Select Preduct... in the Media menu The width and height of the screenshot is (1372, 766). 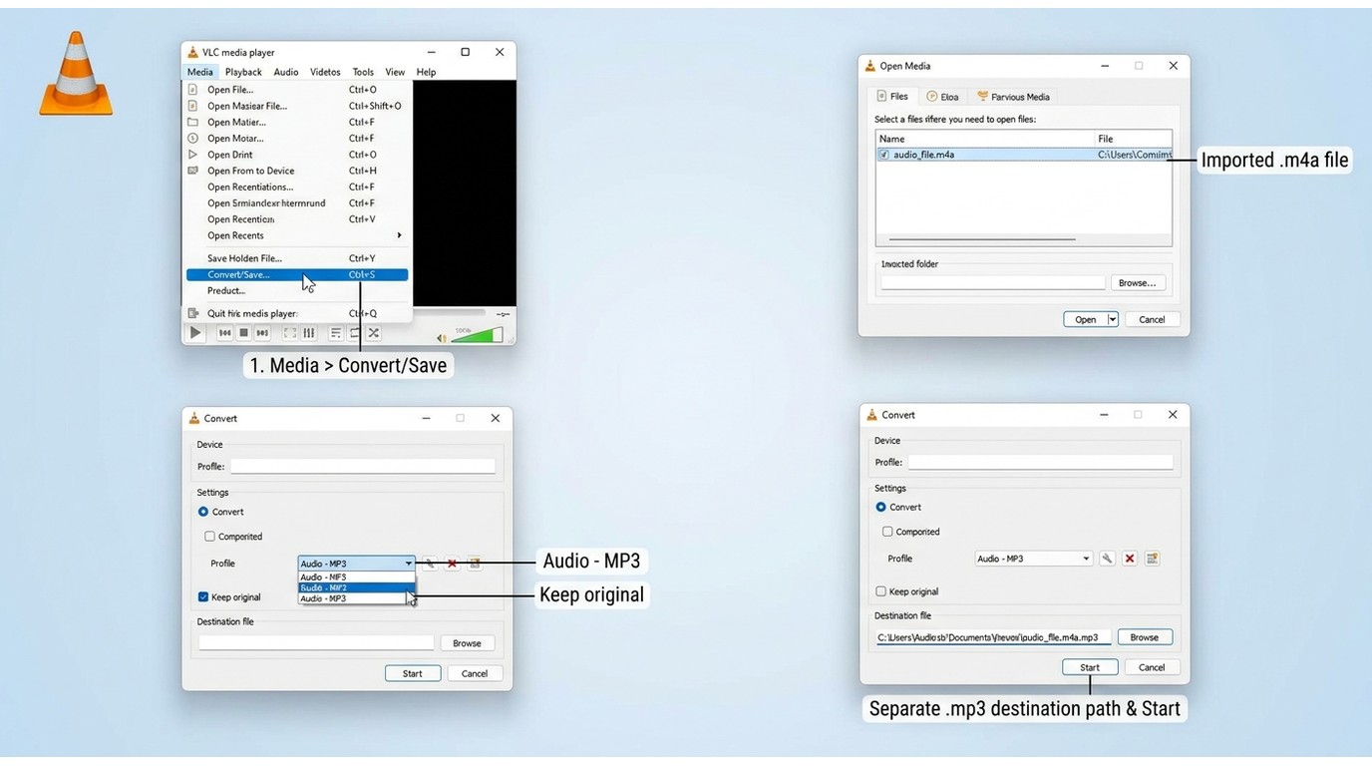297,290
